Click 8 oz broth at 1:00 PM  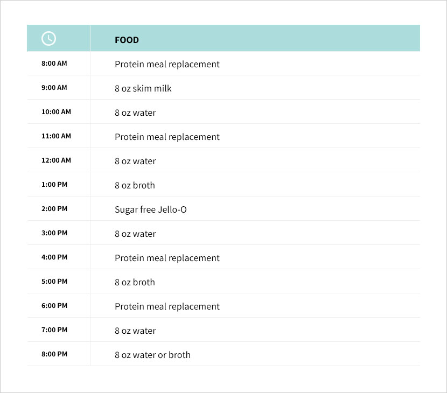click(135, 185)
